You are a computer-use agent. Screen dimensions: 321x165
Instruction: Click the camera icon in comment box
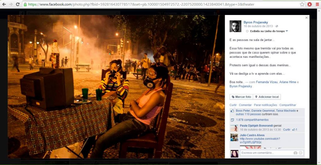point(295,153)
